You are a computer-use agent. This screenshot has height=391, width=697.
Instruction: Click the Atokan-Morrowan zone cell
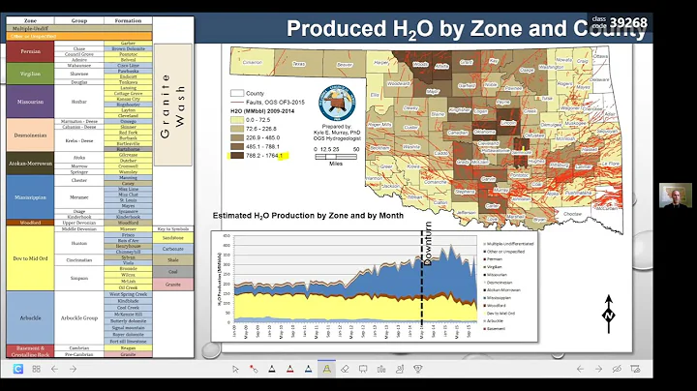30,163
